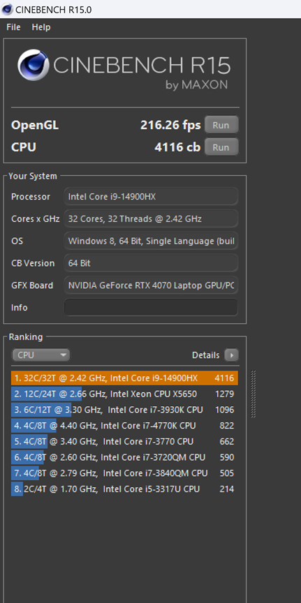The image size is (301, 603).
Task: Run the OpenGL benchmark
Action: pyautogui.click(x=221, y=125)
